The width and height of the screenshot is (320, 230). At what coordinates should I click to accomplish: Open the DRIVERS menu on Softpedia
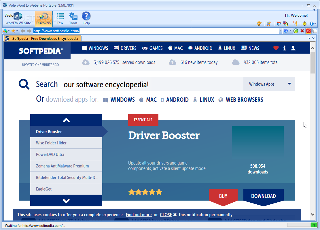(125, 48)
